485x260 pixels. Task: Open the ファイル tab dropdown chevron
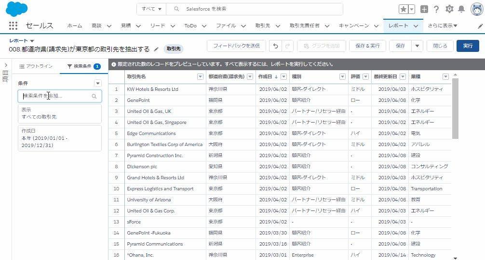[x=243, y=26]
